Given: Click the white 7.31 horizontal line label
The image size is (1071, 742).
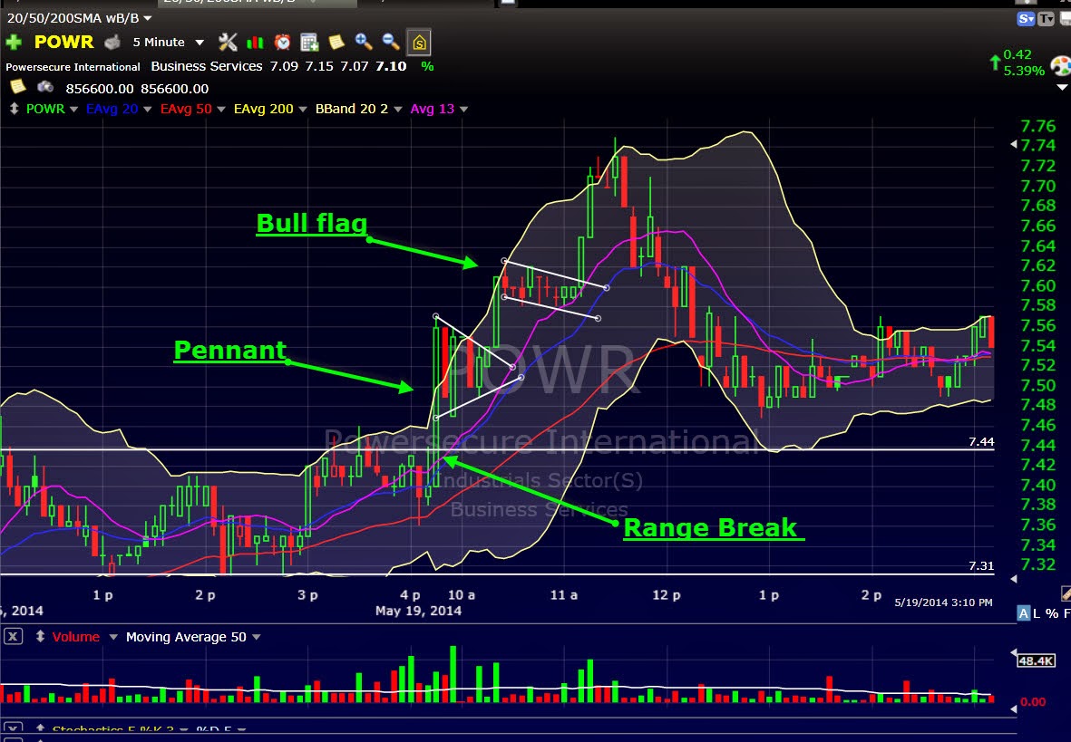Looking at the screenshot, I should pos(981,566).
